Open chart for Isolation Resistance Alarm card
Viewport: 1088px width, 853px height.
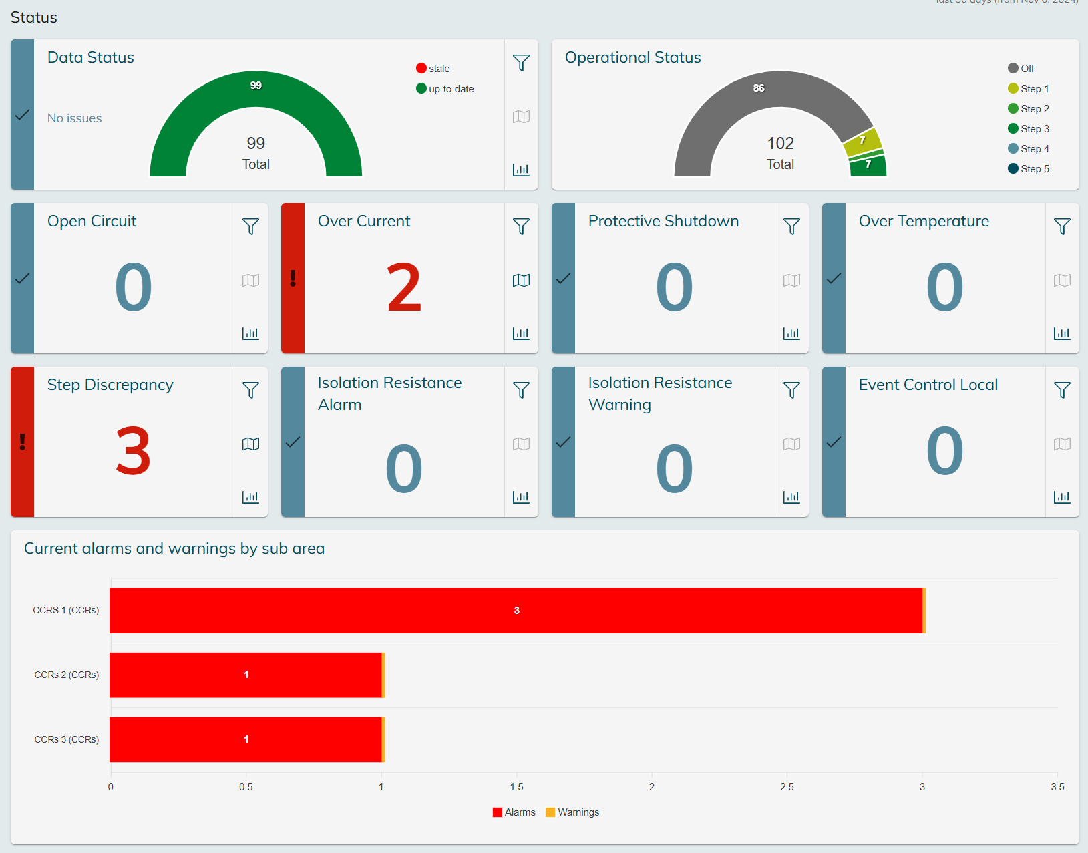tap(521, 497)
